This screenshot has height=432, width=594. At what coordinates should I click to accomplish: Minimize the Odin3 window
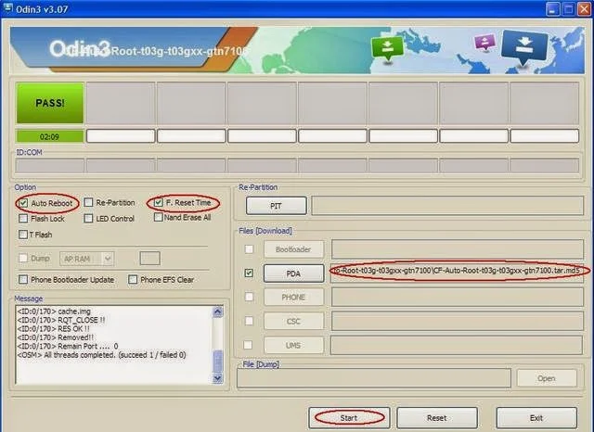tap(553, 9)
